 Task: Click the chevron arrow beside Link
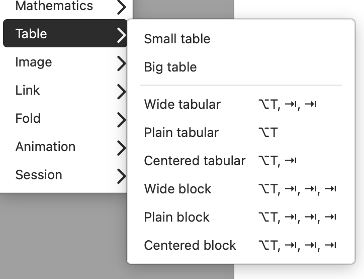(x=121, y=91)
